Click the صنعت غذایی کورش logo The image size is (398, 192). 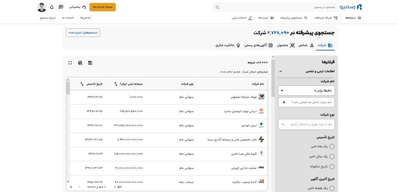click(x=261, y=168)
